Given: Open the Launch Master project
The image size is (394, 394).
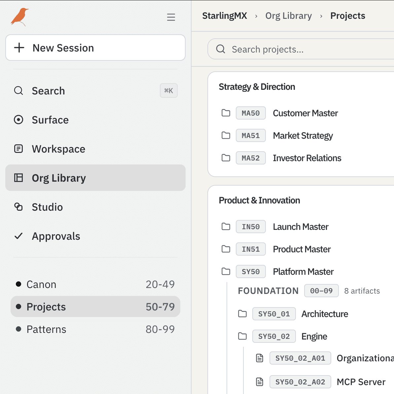Looking at the screenshot, I should [301, 227].
